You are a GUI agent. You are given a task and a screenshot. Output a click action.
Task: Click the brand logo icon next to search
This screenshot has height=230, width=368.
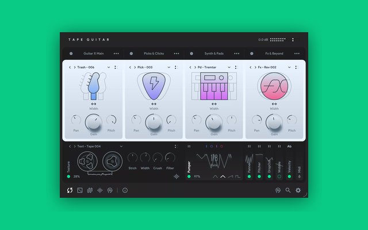point(278,190)
